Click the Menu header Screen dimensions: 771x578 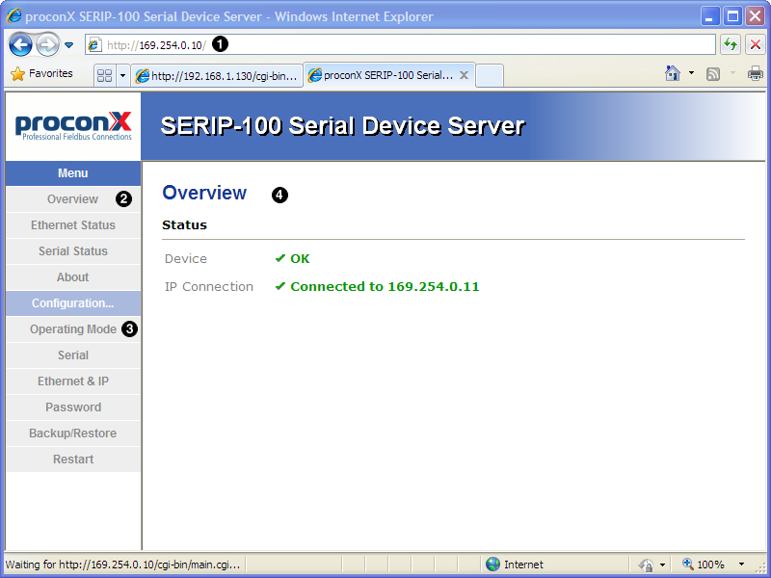coord(73,173)
